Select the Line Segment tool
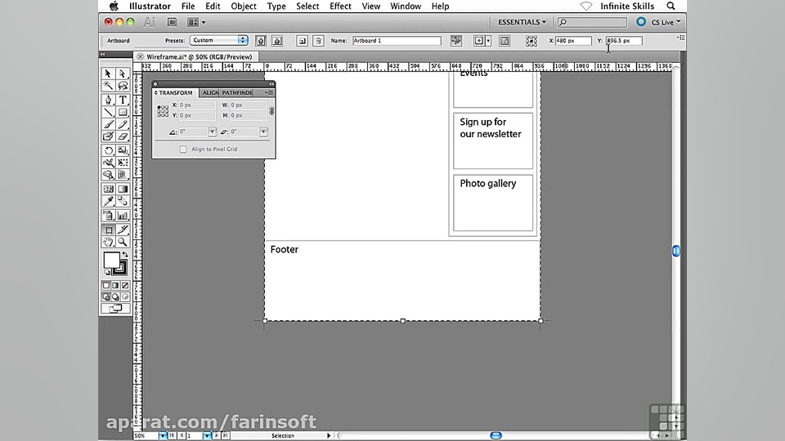The image size is (785, 441). [x=108, y=112]
